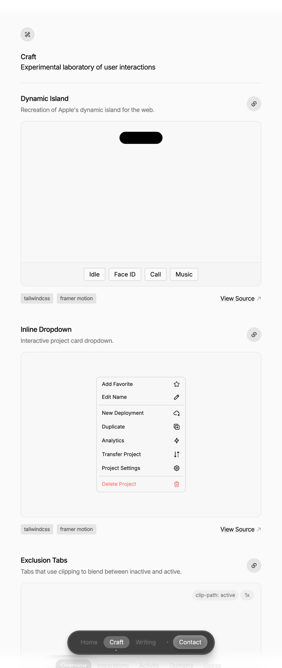Screen dimensions: 282x668
Task: Go to Home in navigation bar
Action: (89, 642)
